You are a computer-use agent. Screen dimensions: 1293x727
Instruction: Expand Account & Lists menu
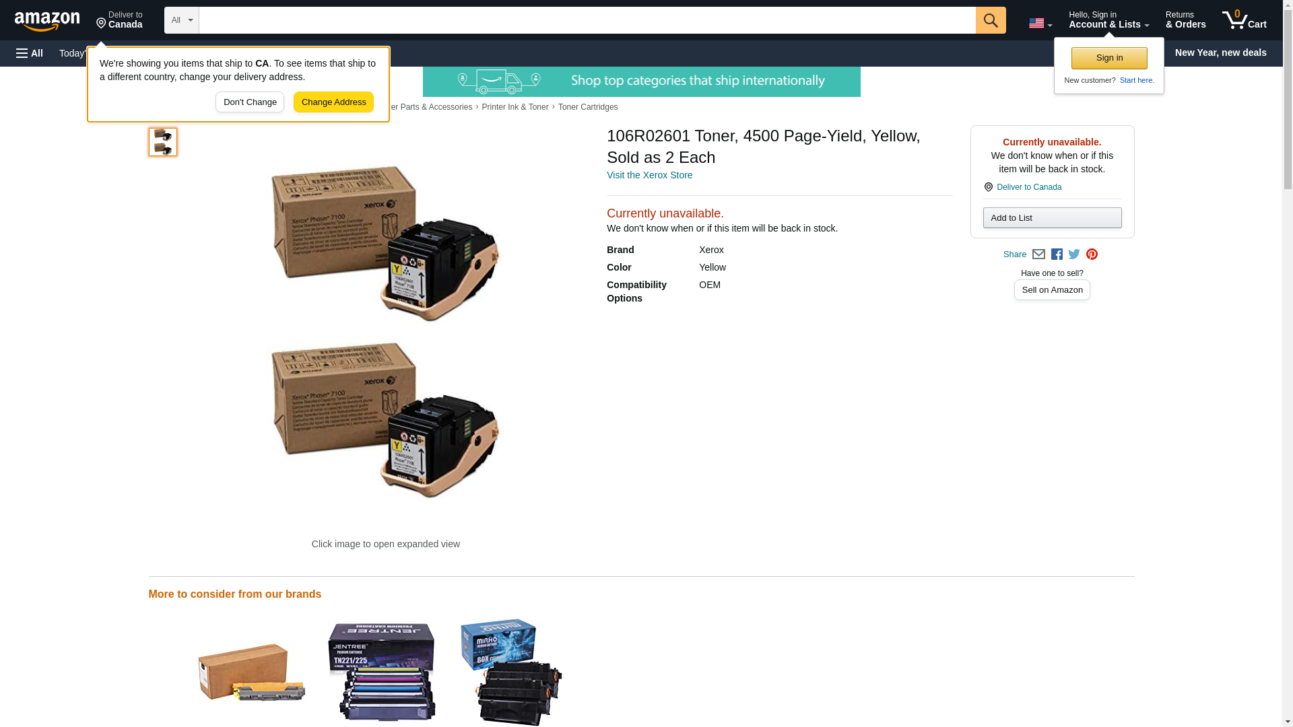click(x=1108, y=20)
